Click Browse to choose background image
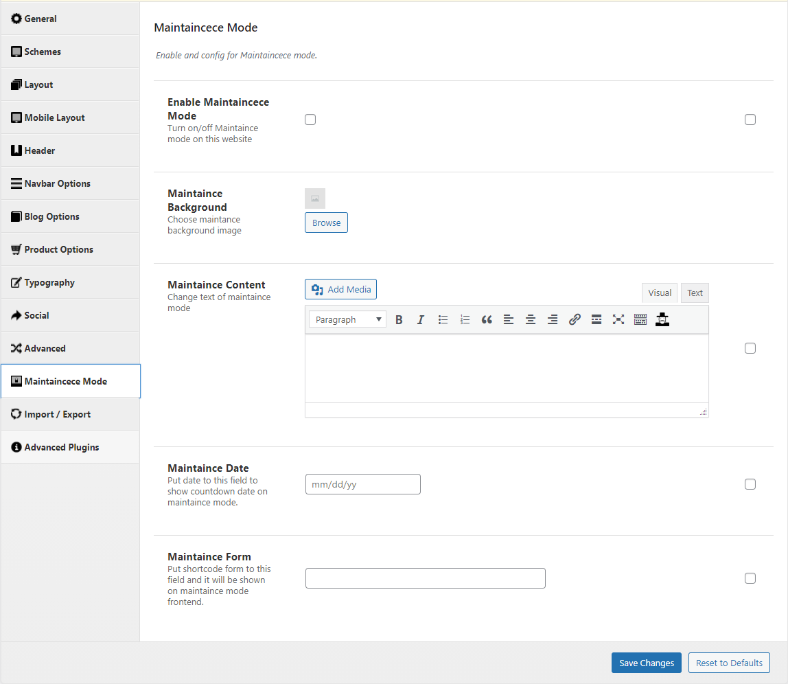This screenshot has width=788, height=684. click(326, 223)
